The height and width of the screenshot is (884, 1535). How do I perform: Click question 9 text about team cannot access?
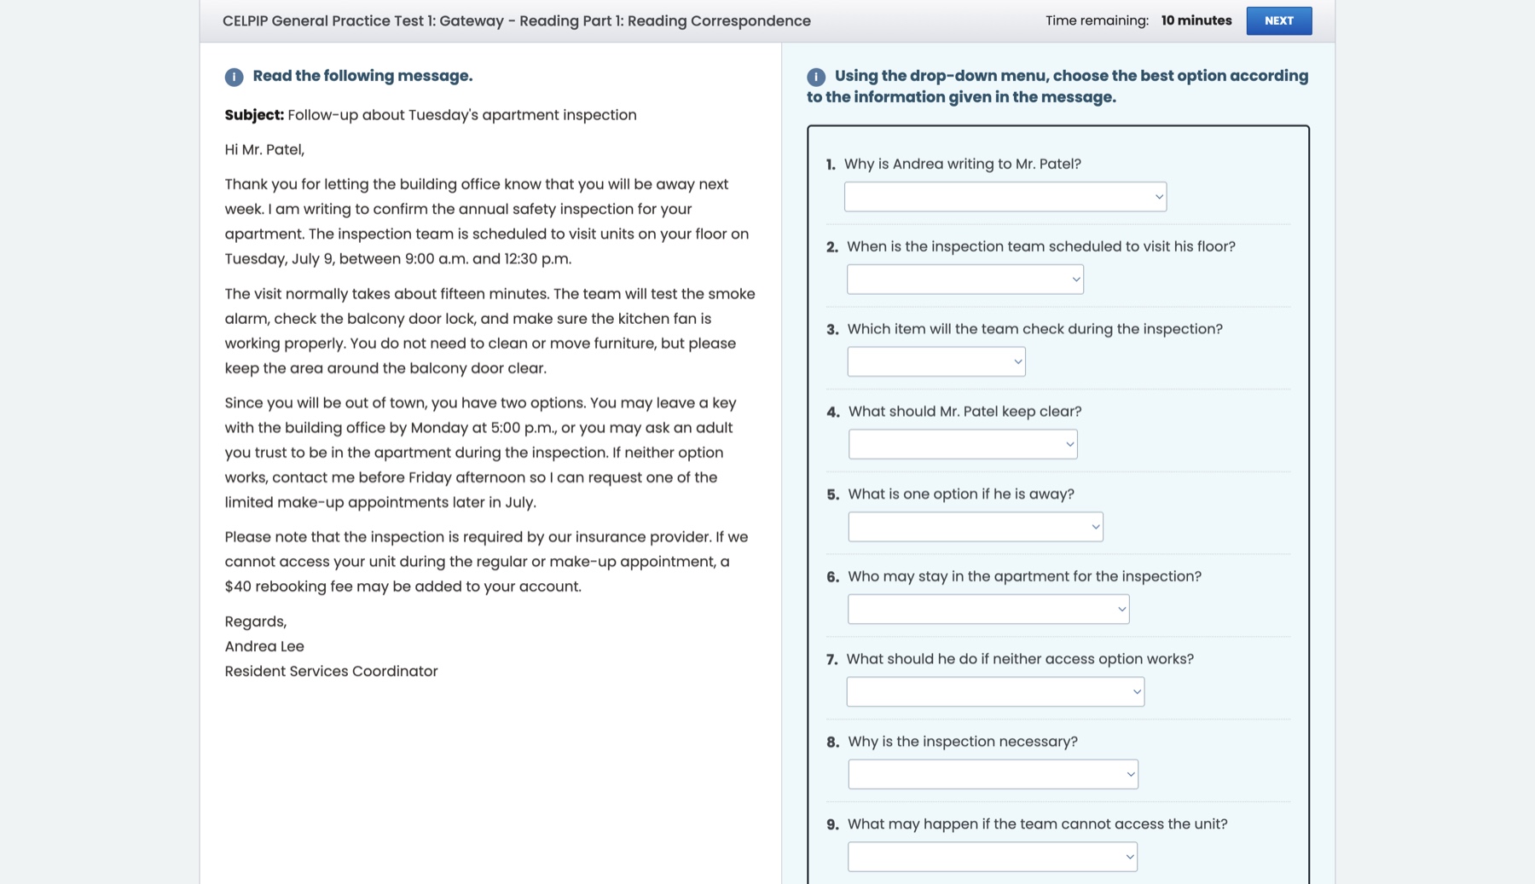point(1037,824)
